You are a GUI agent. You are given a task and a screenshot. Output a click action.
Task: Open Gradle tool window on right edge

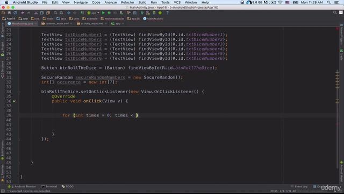point(341,54)
